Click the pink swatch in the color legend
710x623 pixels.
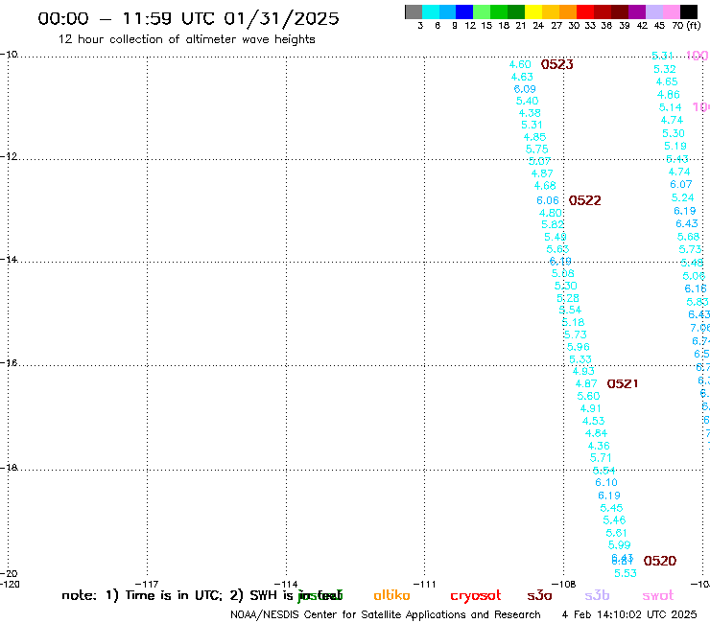(672, 12)
